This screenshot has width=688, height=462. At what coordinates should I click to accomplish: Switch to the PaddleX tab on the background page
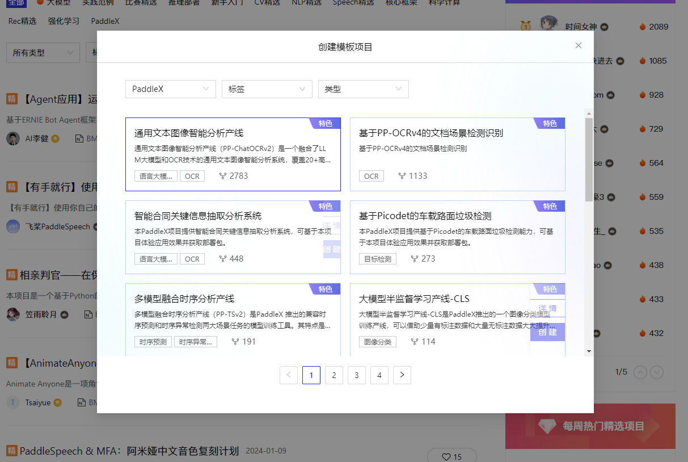tap(105, 21)
